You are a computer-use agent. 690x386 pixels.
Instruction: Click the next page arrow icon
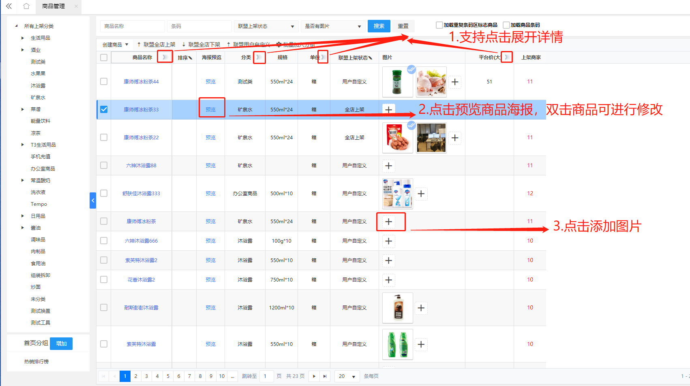tap(314, 376)
